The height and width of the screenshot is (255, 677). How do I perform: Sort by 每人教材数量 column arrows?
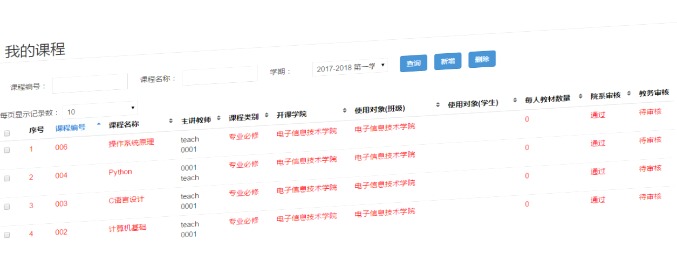point(580,96)
